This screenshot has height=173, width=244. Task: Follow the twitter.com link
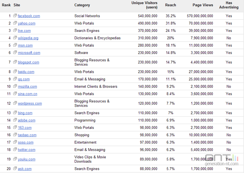pos(27,149)
